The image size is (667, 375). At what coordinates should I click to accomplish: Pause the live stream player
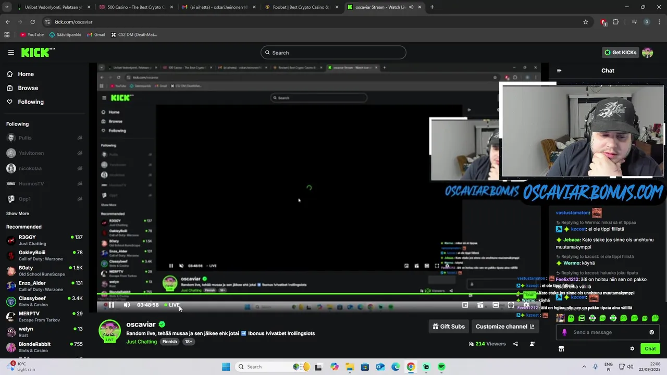[111, 305]
